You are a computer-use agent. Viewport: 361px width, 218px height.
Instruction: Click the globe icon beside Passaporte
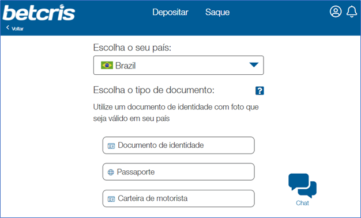coord(111,172)
